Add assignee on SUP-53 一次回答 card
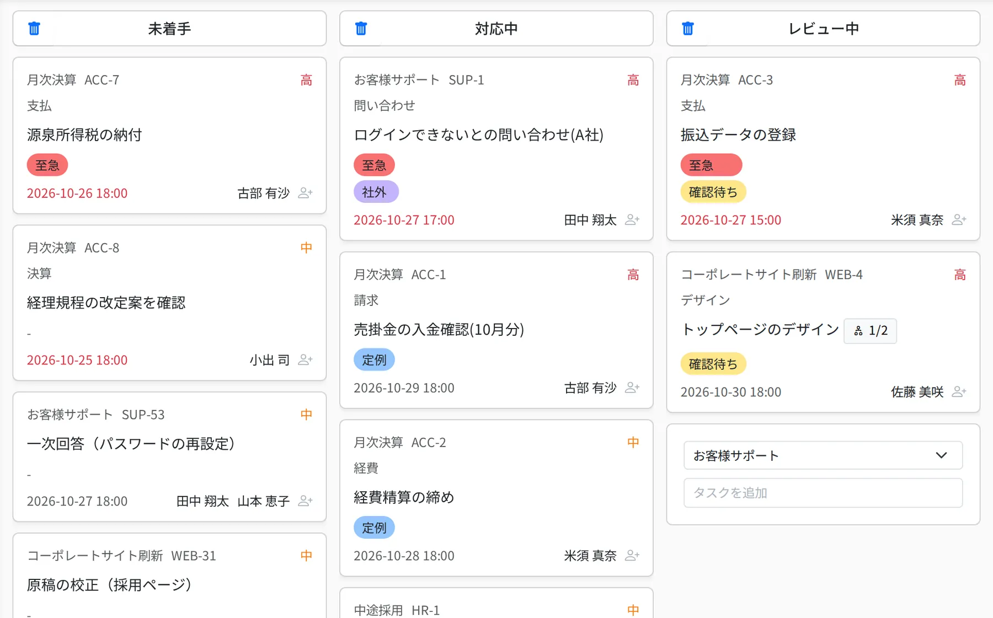Screen dimensions: 993x618 click(x=305, y=501)
